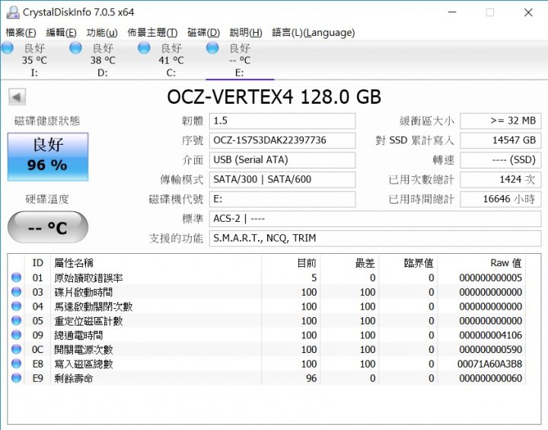Click the blue status orb for drive C:
Screen dimensions: 548x430
pos(145,48)
